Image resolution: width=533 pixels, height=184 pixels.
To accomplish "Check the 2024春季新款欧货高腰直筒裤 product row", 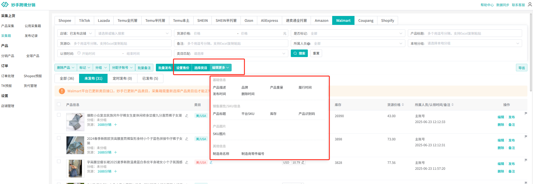I will pos(59,138).
